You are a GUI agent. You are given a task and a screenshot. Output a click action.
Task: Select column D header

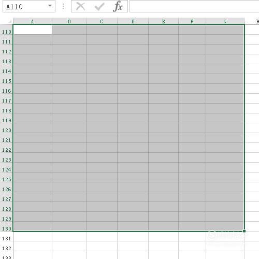click(x=133, y=21)
